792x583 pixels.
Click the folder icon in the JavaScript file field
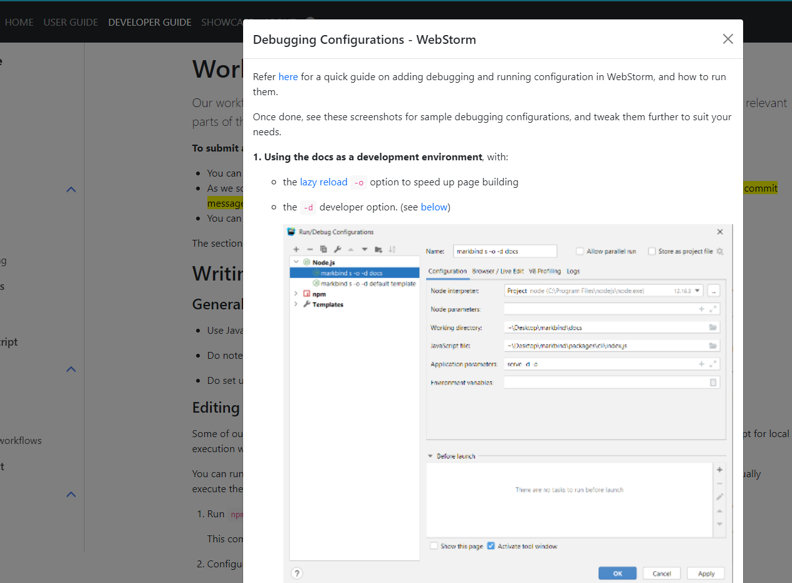713,346
